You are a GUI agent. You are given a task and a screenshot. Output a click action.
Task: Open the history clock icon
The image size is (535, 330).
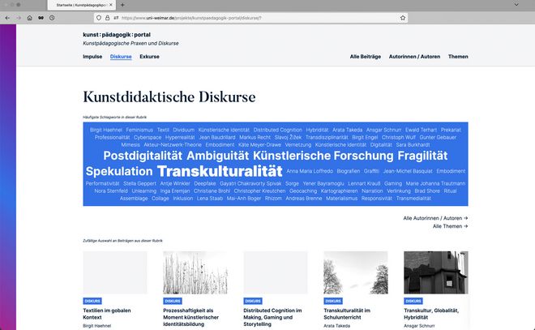coord(52,18)
